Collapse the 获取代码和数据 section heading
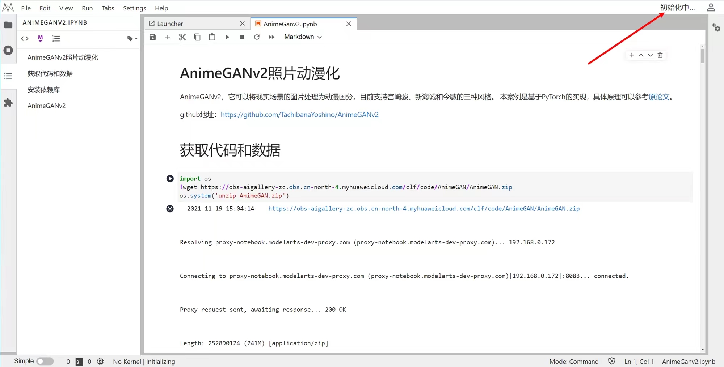 pyautogui.click(x=230, y=150)
